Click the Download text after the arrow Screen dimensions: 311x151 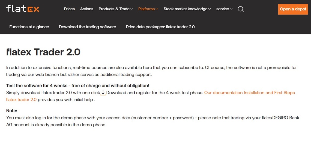point(116,93)
